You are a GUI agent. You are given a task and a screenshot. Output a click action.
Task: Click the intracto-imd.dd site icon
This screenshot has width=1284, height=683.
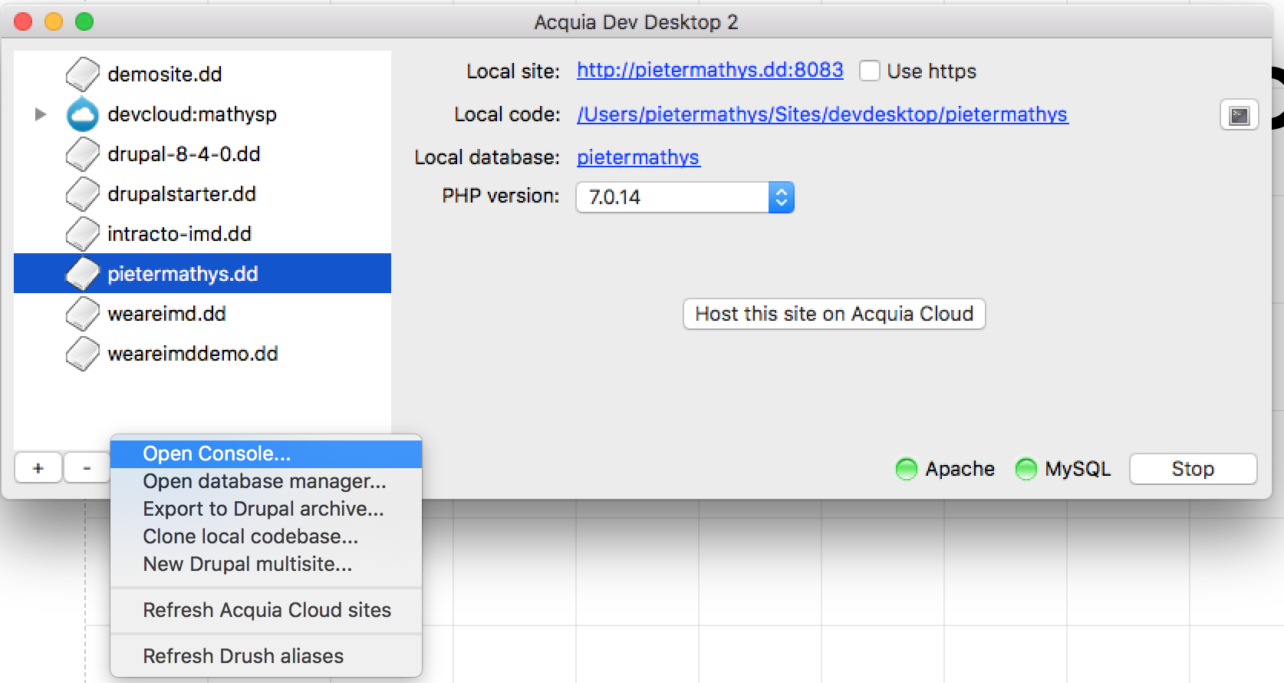[82, 234]
